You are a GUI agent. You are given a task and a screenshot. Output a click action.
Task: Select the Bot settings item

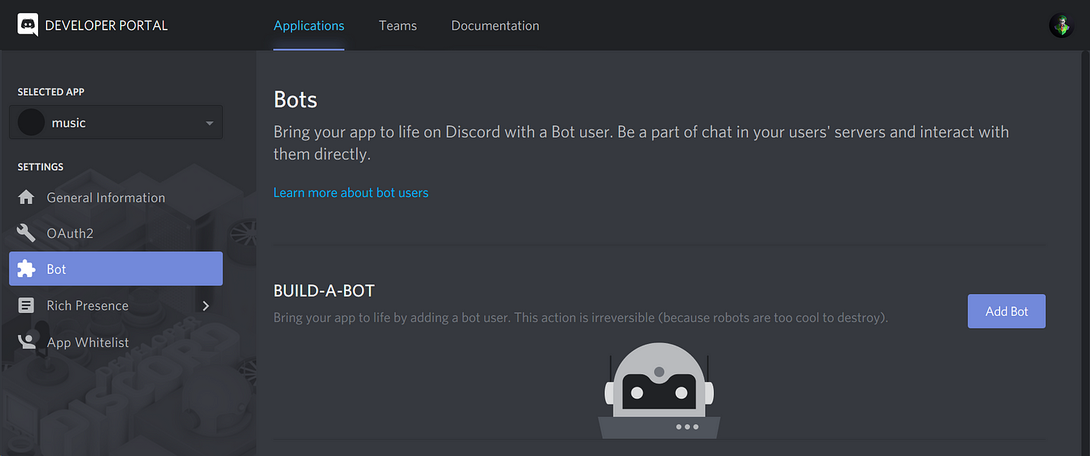click(116, 268)
